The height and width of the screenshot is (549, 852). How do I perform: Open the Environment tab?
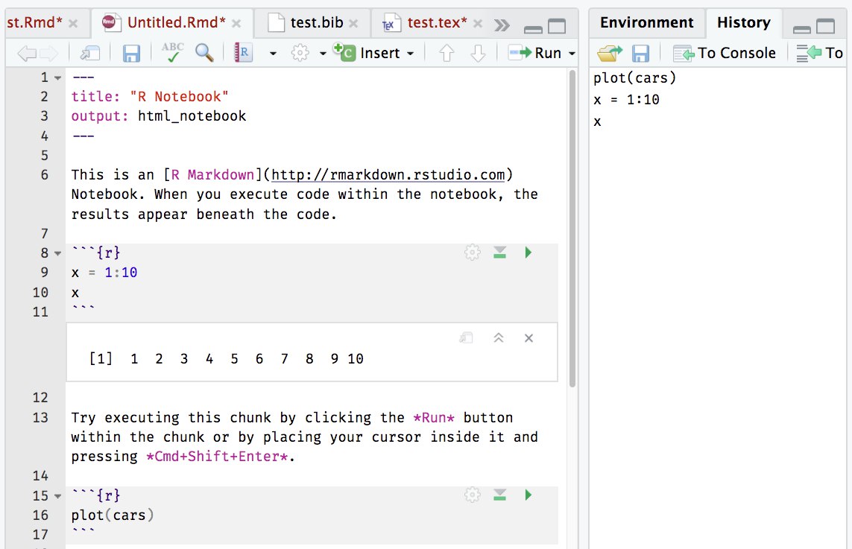click(646, 22)
